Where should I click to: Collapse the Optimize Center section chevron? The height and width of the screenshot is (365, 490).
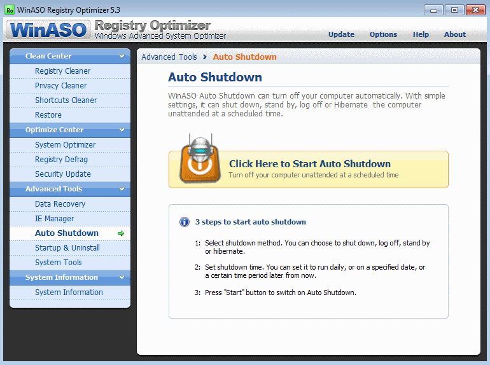tap(122, 130)
